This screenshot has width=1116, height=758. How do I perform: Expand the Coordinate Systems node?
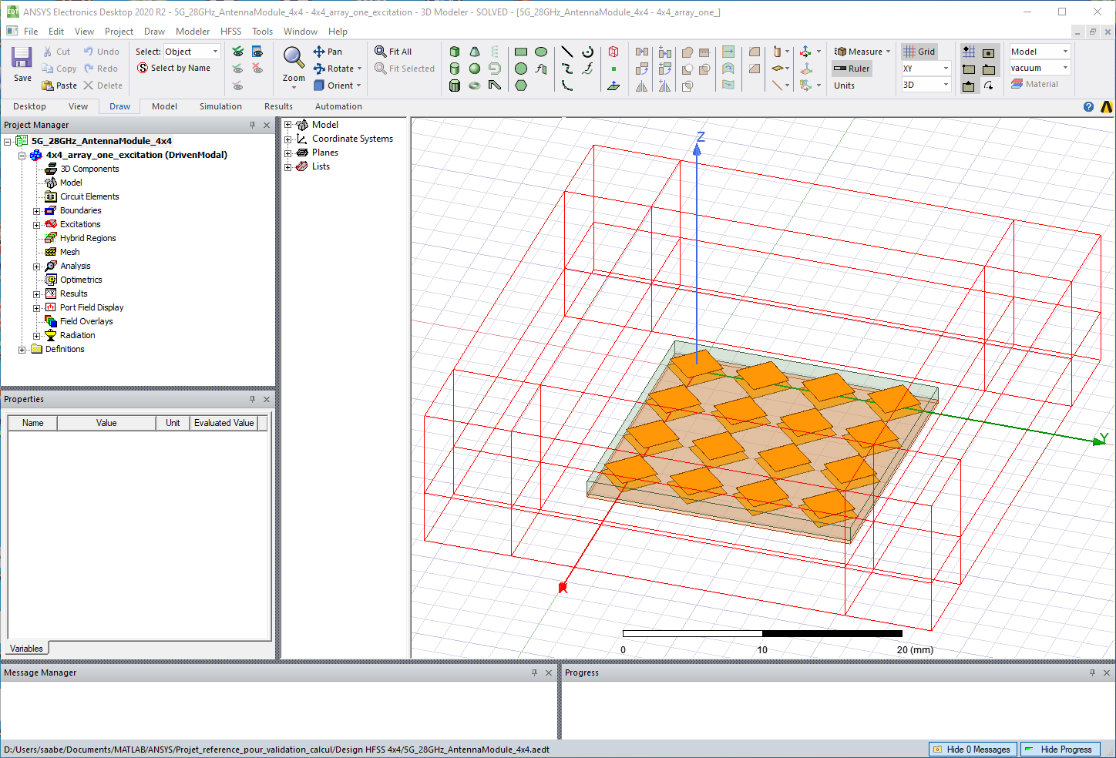[288, 139]
